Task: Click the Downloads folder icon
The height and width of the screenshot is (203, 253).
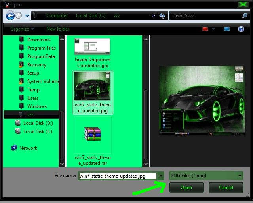Action: [x=21, y=39]
